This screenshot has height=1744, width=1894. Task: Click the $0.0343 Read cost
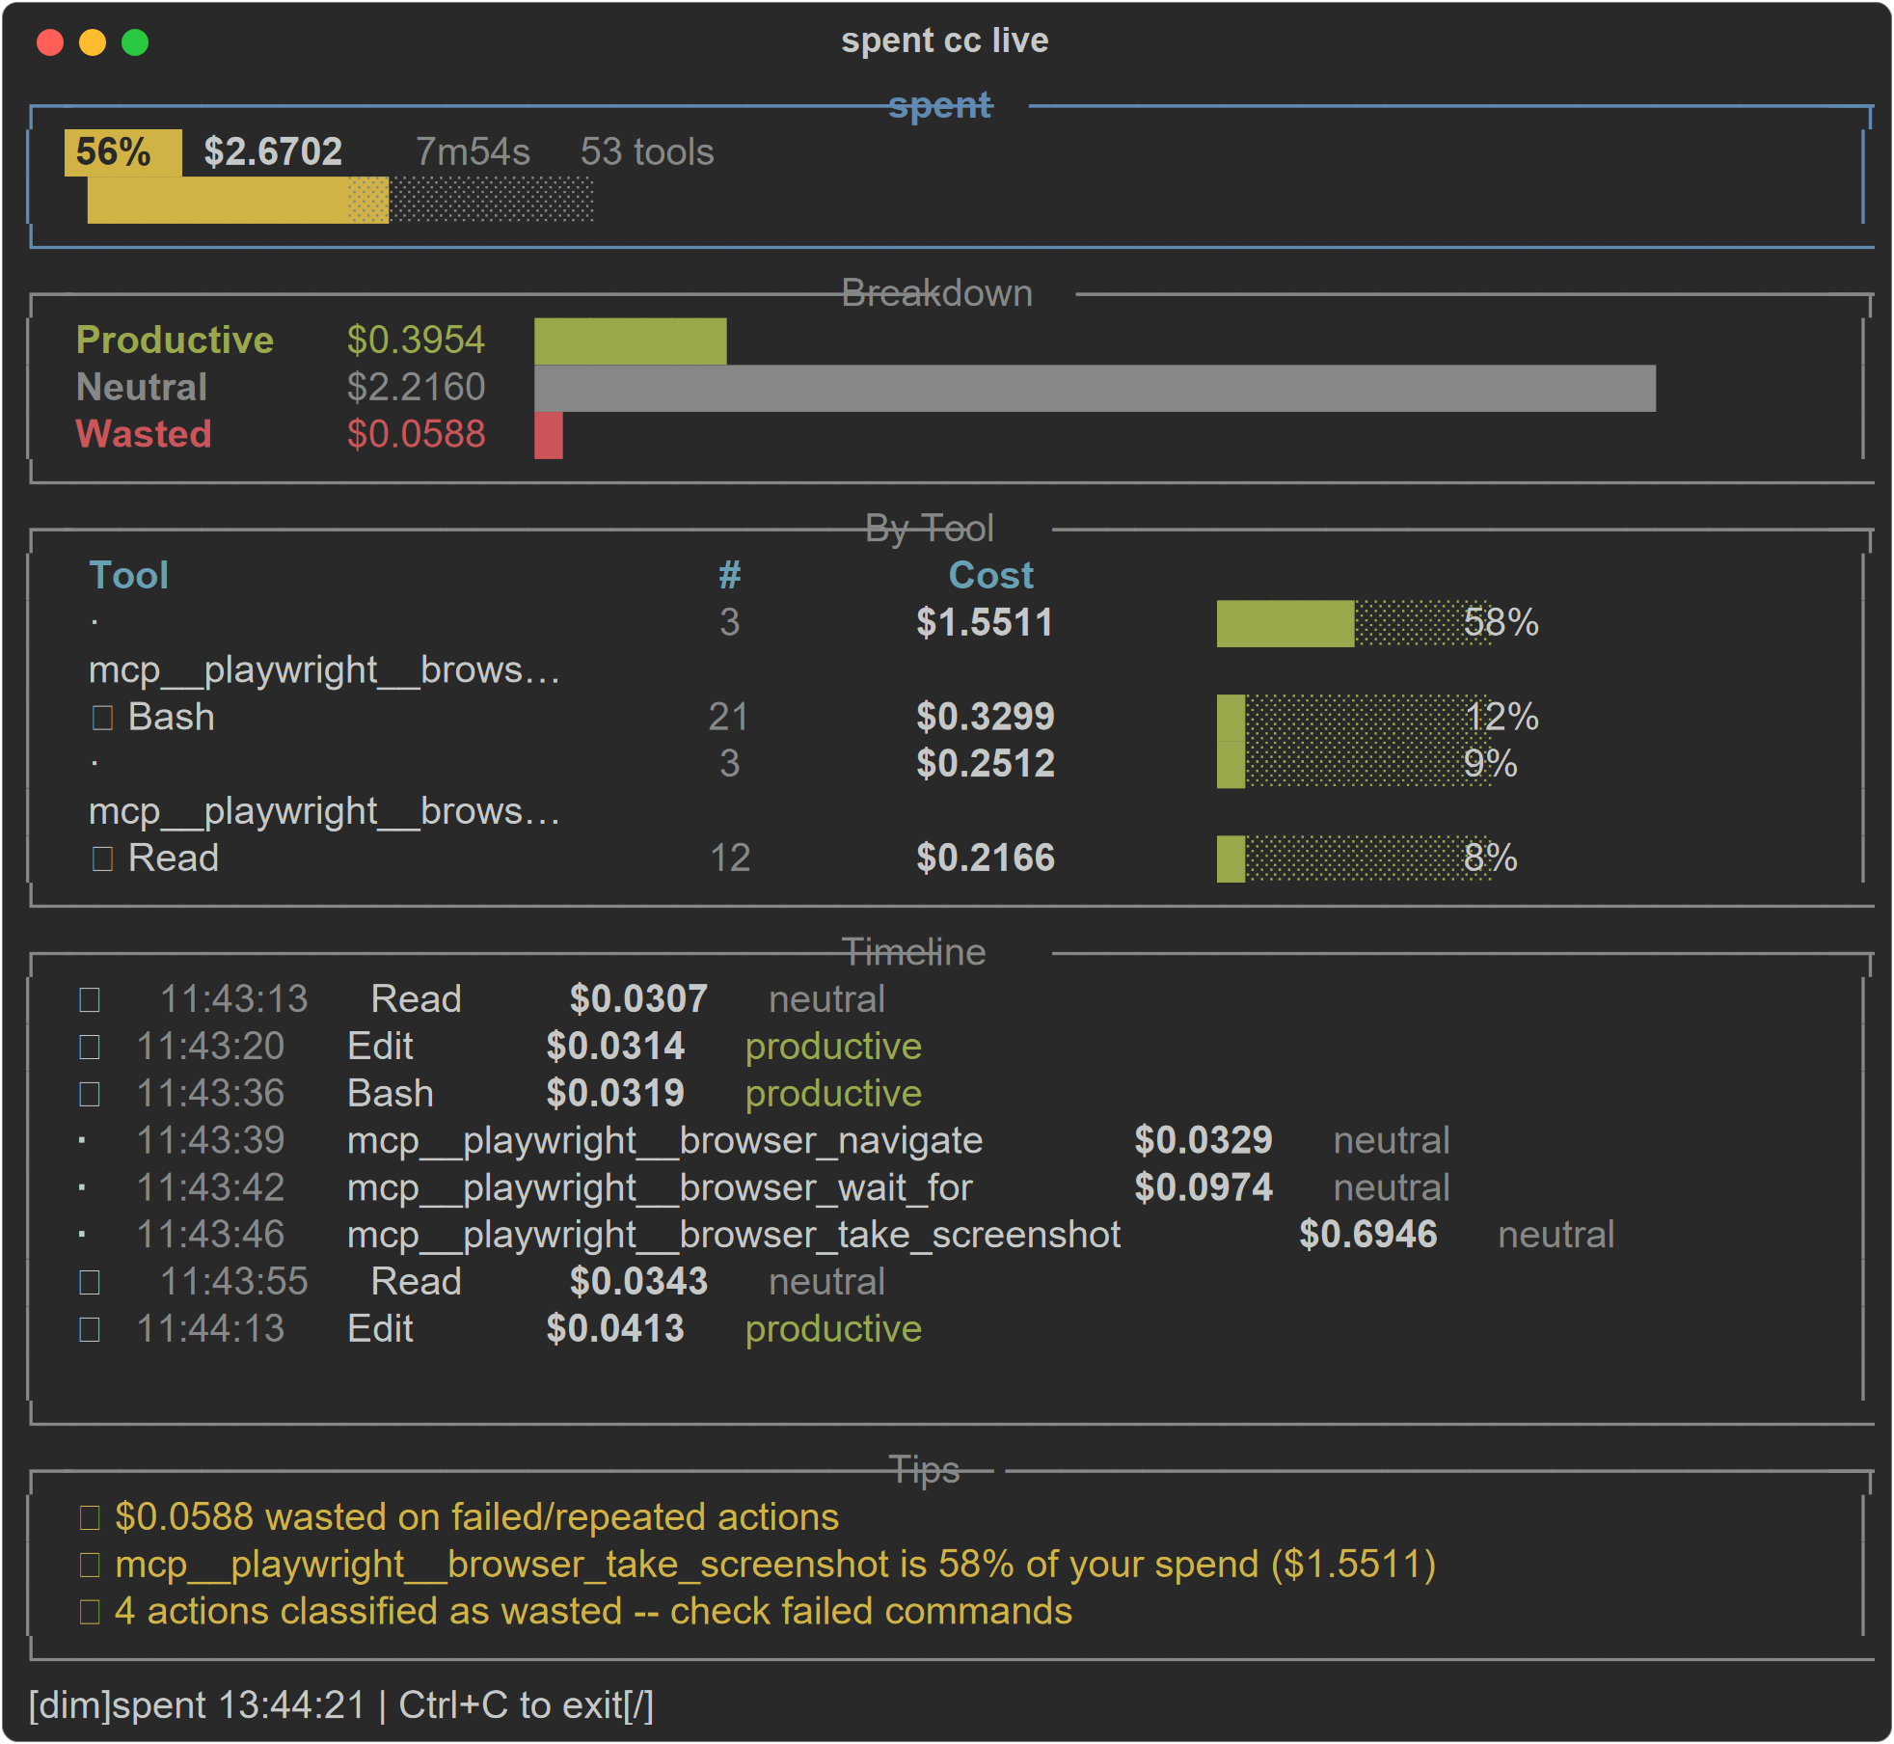point(638,1282)
